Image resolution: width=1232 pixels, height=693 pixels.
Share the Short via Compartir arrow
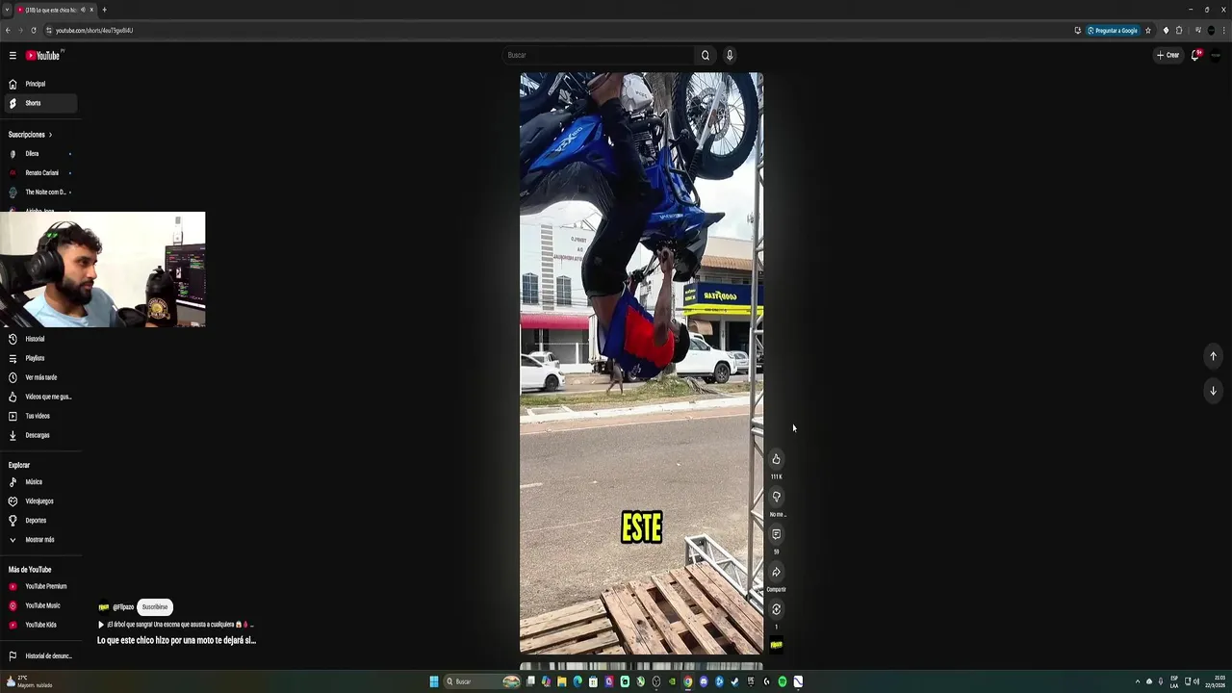[777, 572]
